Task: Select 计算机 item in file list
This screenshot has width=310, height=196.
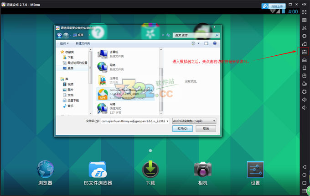Action: point(126,54)
